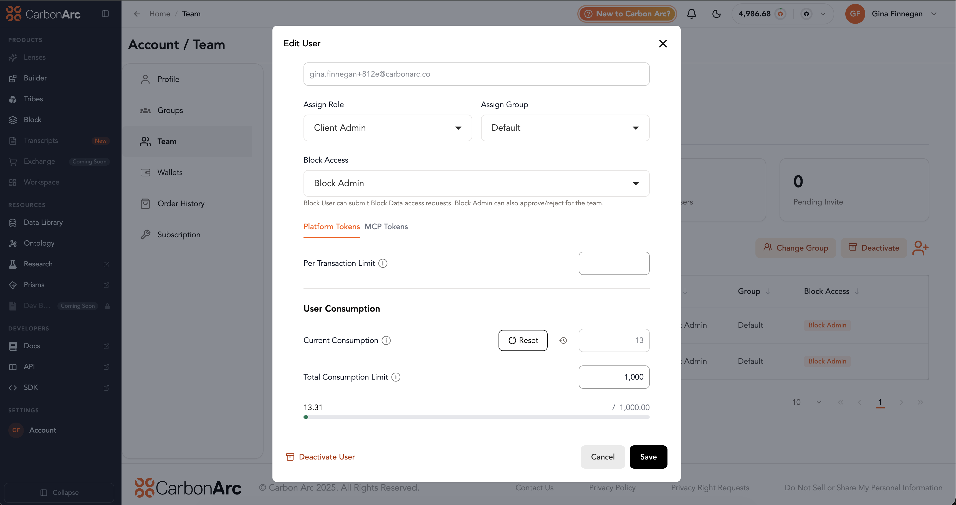Save the user changes

[648, 457]
